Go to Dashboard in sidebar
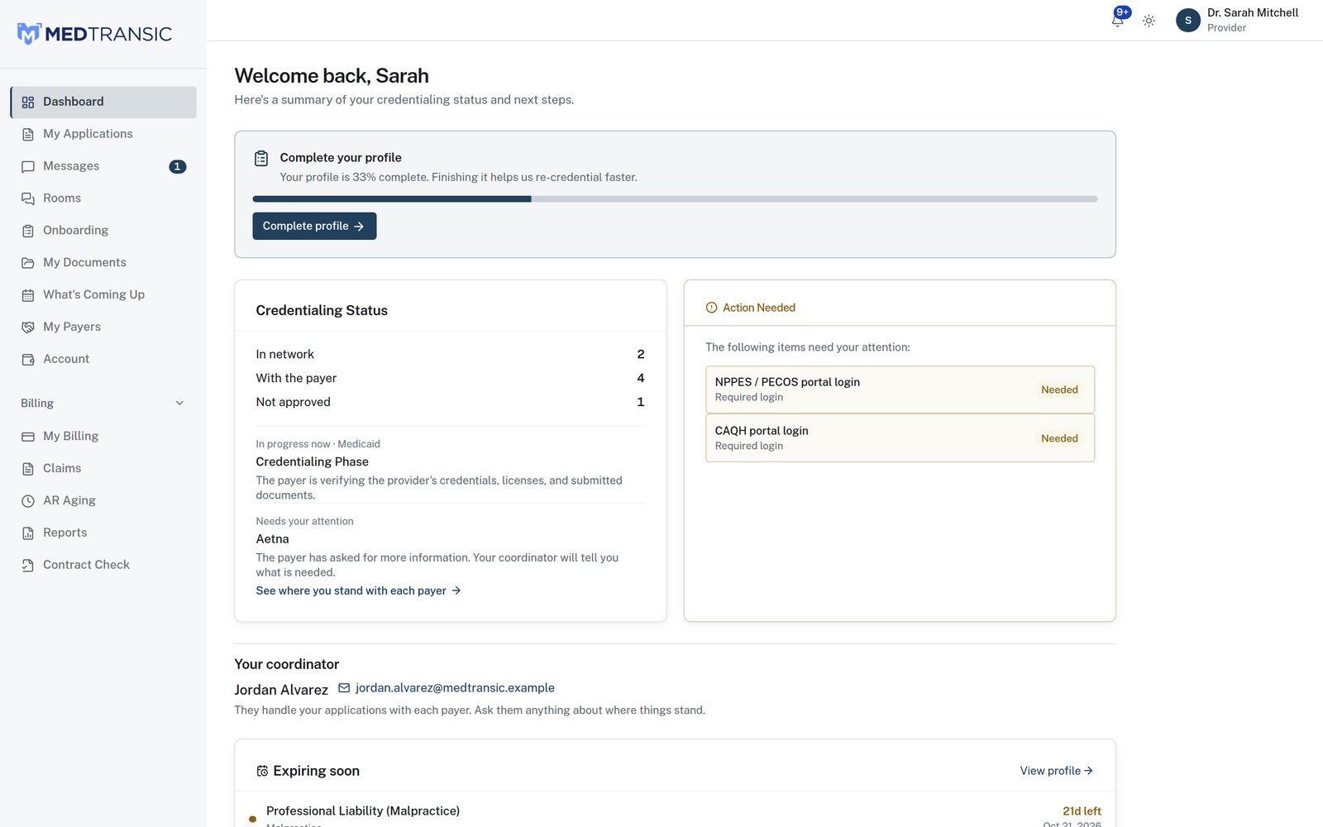Image resolution: width=1323 pixels, height=827 pixels. click(x=103, y=102)
